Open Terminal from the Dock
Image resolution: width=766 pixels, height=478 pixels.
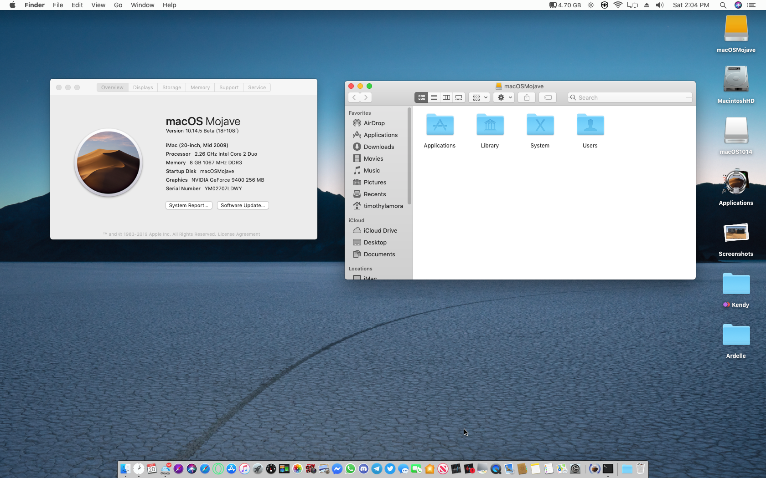608,468
